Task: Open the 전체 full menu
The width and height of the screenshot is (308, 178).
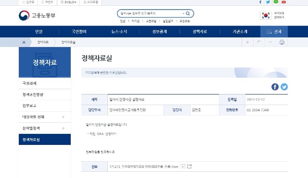Action: pyautogui.click(x=274, y=32)
